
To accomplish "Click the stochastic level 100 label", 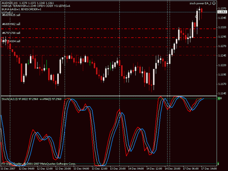I will 220,98.
